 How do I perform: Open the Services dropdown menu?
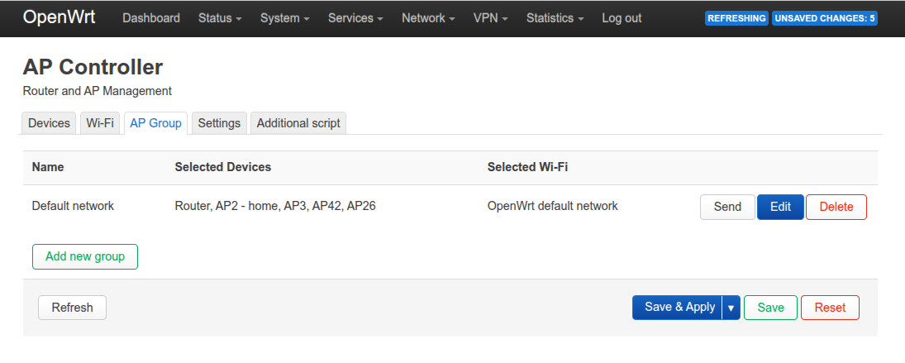pos(355,18)
